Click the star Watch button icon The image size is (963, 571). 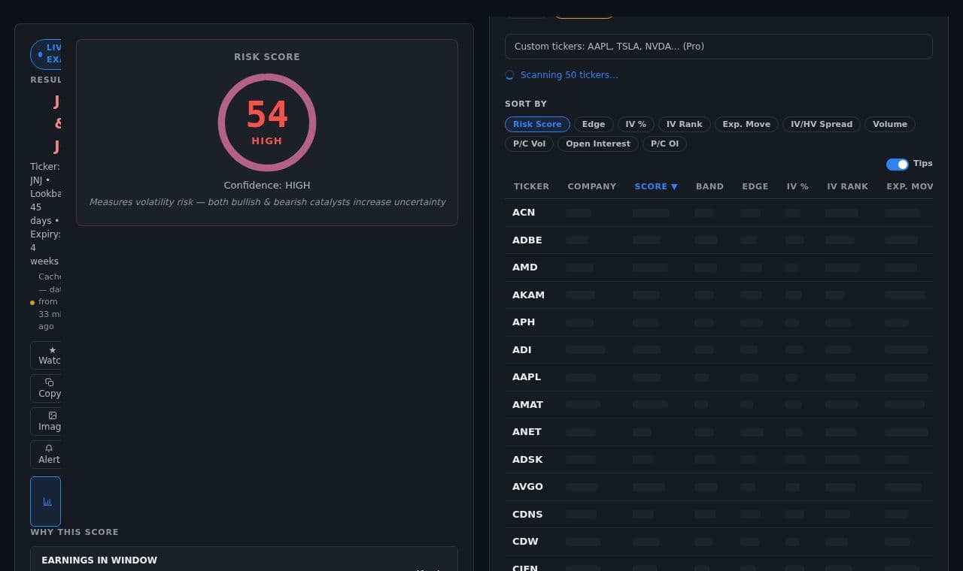(x=52, y=350)
